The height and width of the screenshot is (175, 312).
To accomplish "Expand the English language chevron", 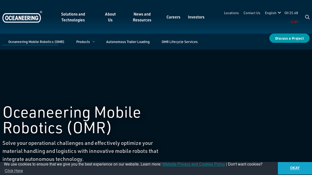I will point(279,13).
